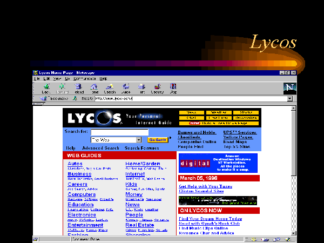Open the Computers web guide link
Screen dimensions: 324x243
[82, 194]
